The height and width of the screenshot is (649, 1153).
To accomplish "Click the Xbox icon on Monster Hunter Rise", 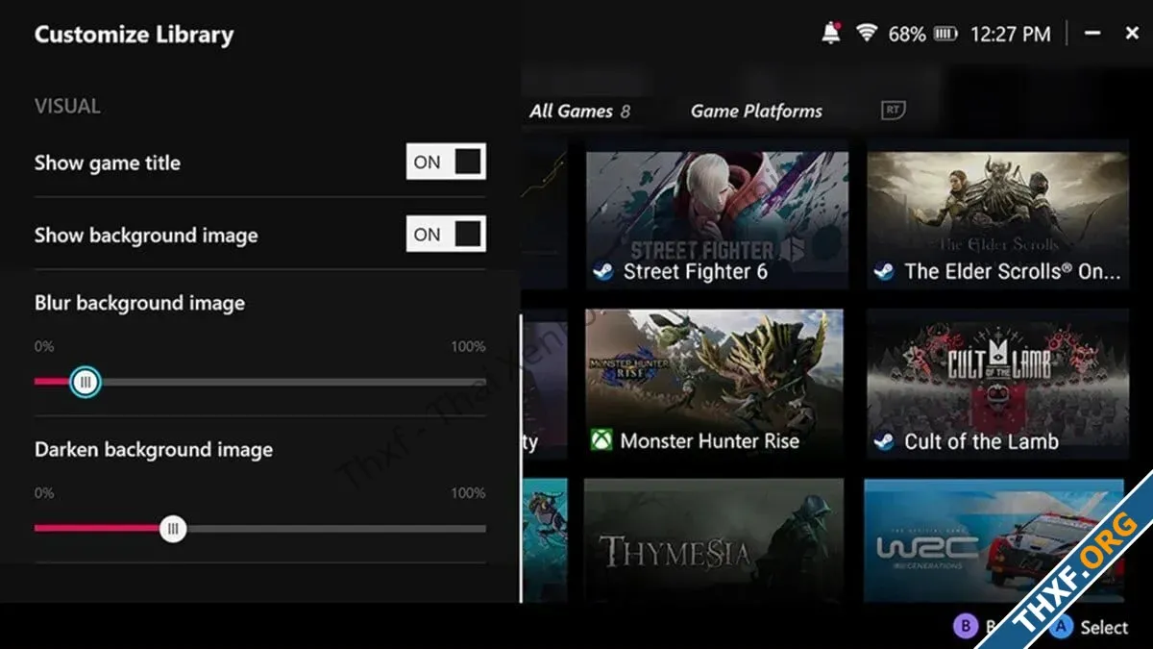I will tap(601, 441).
